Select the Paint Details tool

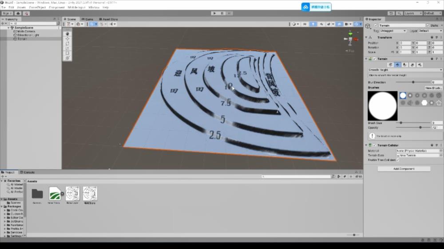click(412, 65)
